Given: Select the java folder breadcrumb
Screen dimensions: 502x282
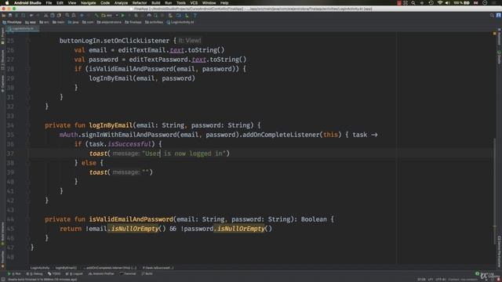Looking at the screenshot, I should point(74,23).
